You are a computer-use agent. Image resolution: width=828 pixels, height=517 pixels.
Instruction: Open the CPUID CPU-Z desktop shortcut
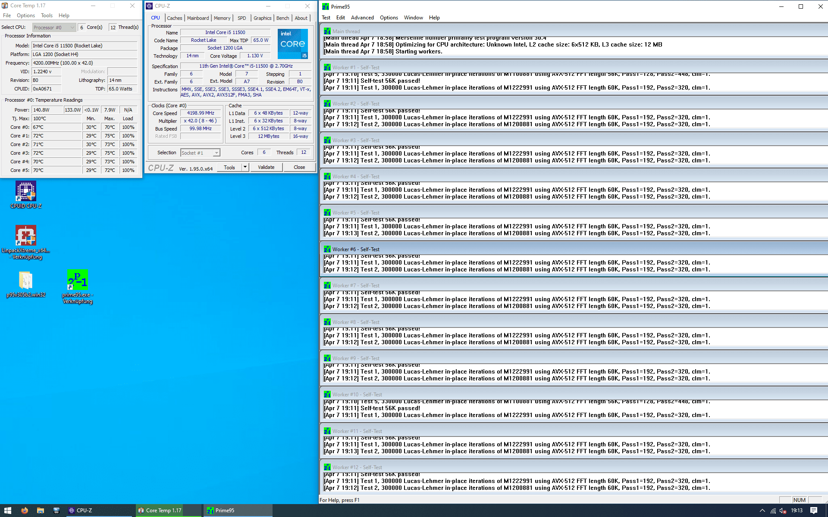pos(26,194)
